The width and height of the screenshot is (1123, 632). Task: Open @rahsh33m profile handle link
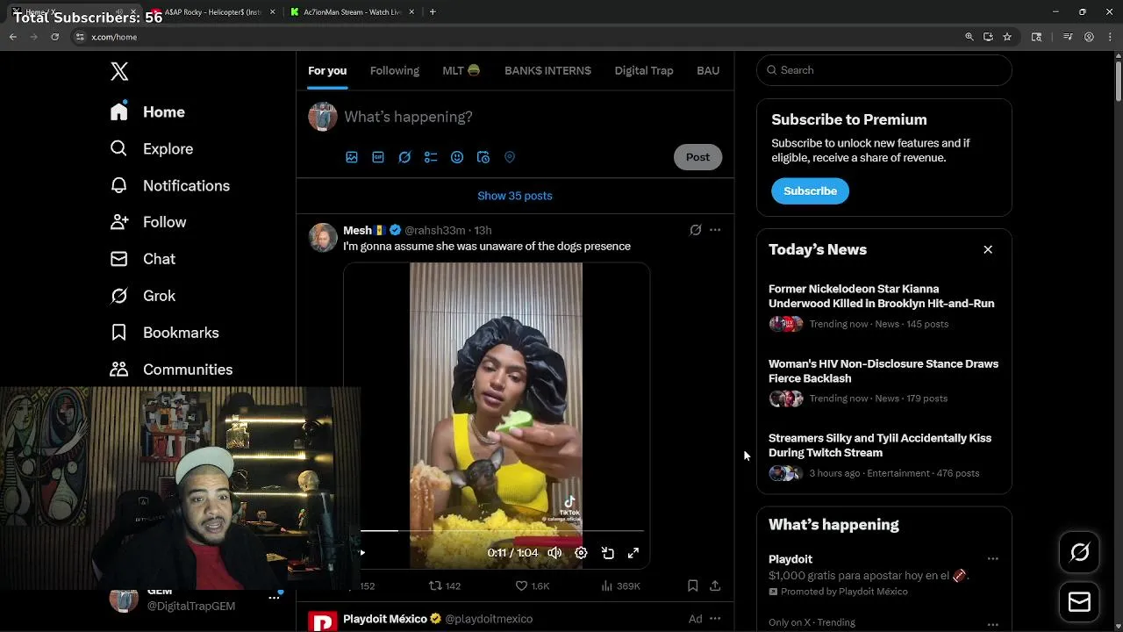(435, 230)
